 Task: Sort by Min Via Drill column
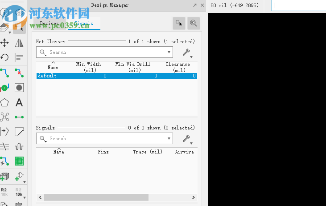point(133,67)
